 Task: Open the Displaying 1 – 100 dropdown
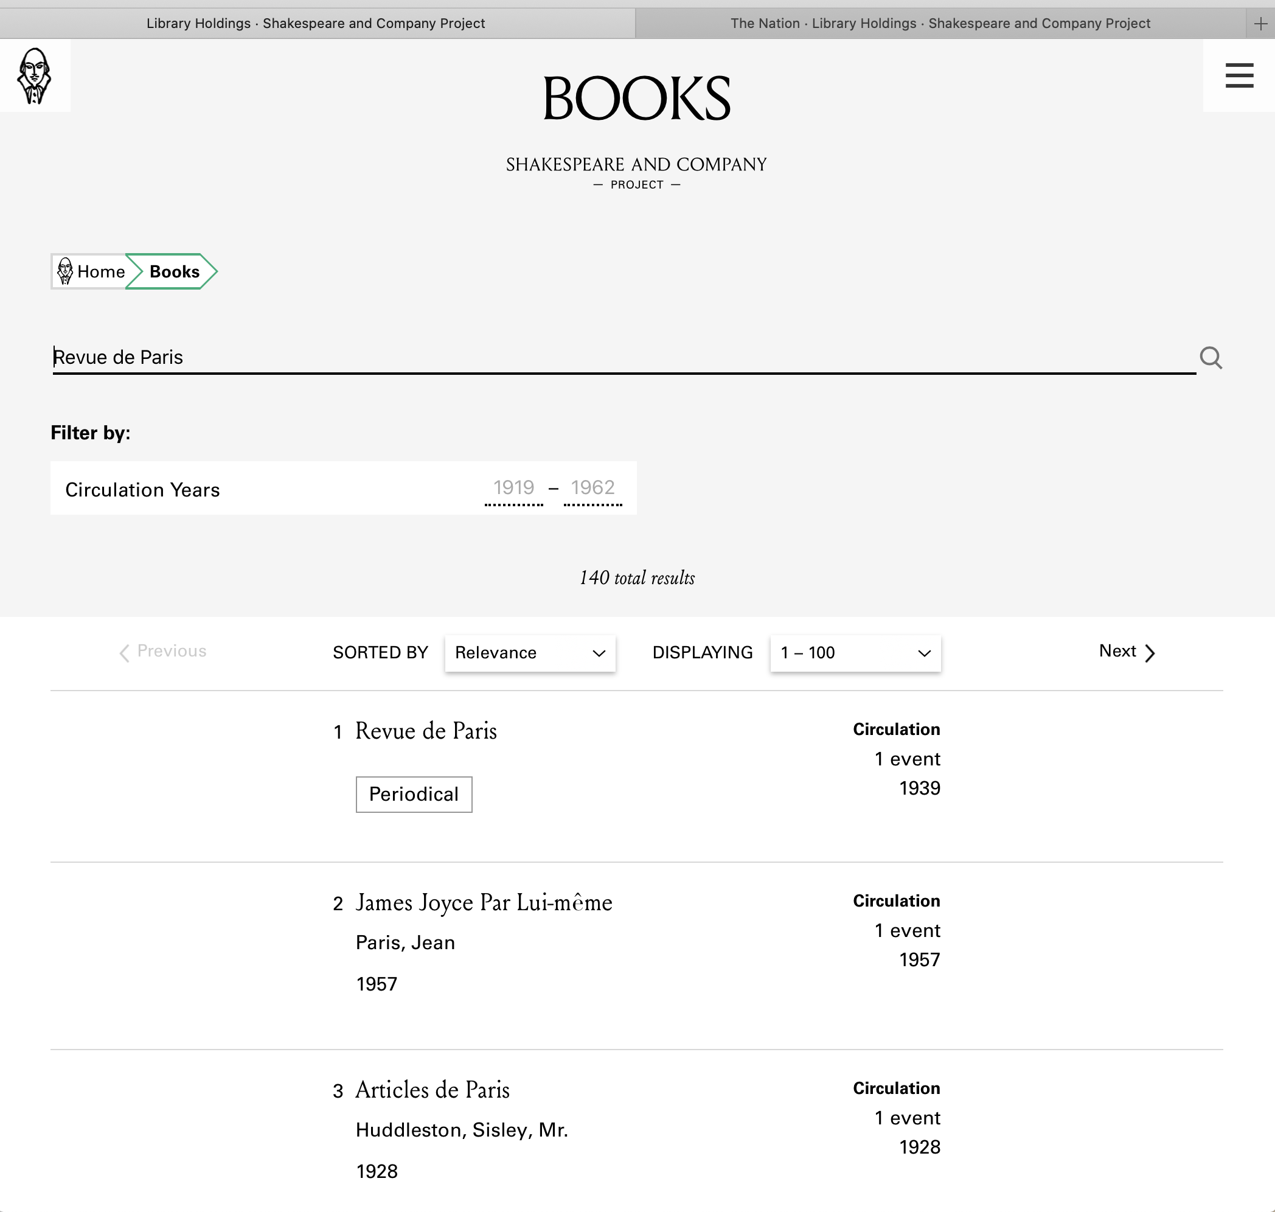(855, 652)
